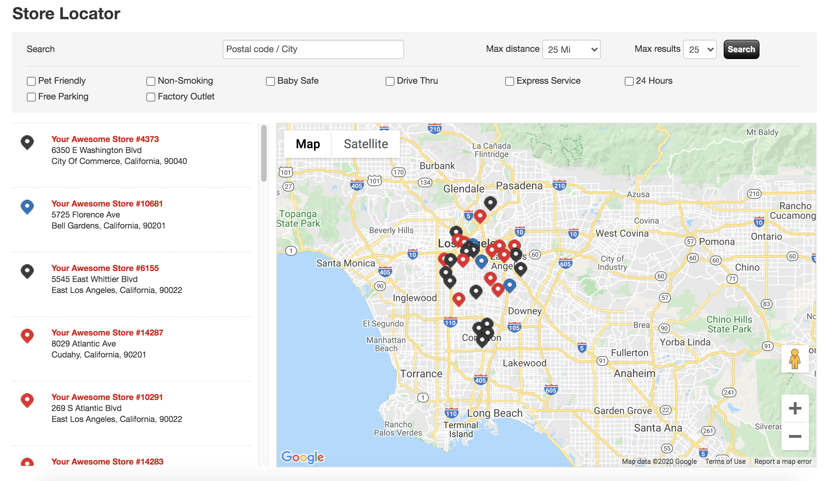Open the Max distance dropdown

click(571, 49)
